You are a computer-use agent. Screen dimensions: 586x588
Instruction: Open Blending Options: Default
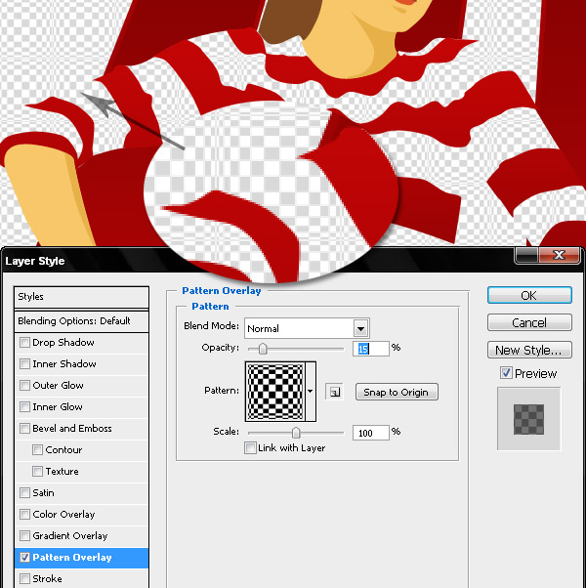81,321
